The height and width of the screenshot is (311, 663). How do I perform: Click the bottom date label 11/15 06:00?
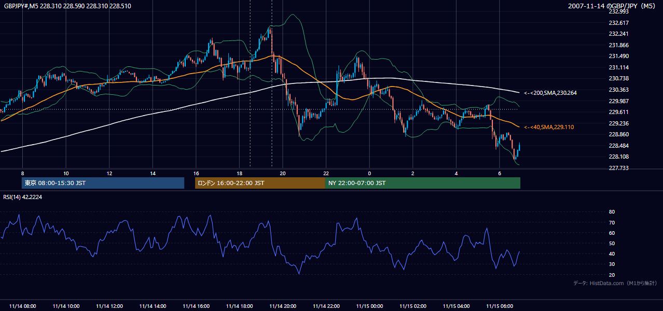[x=500, y=306]
